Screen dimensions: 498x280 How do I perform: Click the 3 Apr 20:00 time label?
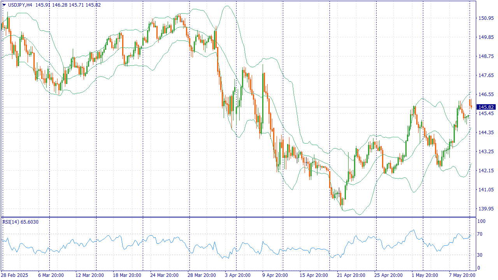pyautogui.click(x=237, y=275)
